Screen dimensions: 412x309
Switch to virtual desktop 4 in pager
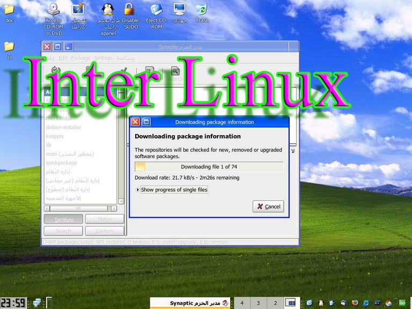tap(242, 303)
